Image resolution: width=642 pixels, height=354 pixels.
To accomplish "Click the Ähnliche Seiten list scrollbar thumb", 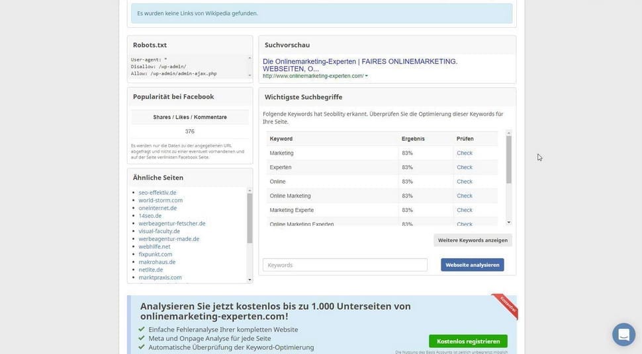I will point(250,218).
